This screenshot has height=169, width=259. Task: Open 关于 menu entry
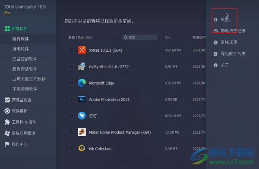(x=225, y=65)
